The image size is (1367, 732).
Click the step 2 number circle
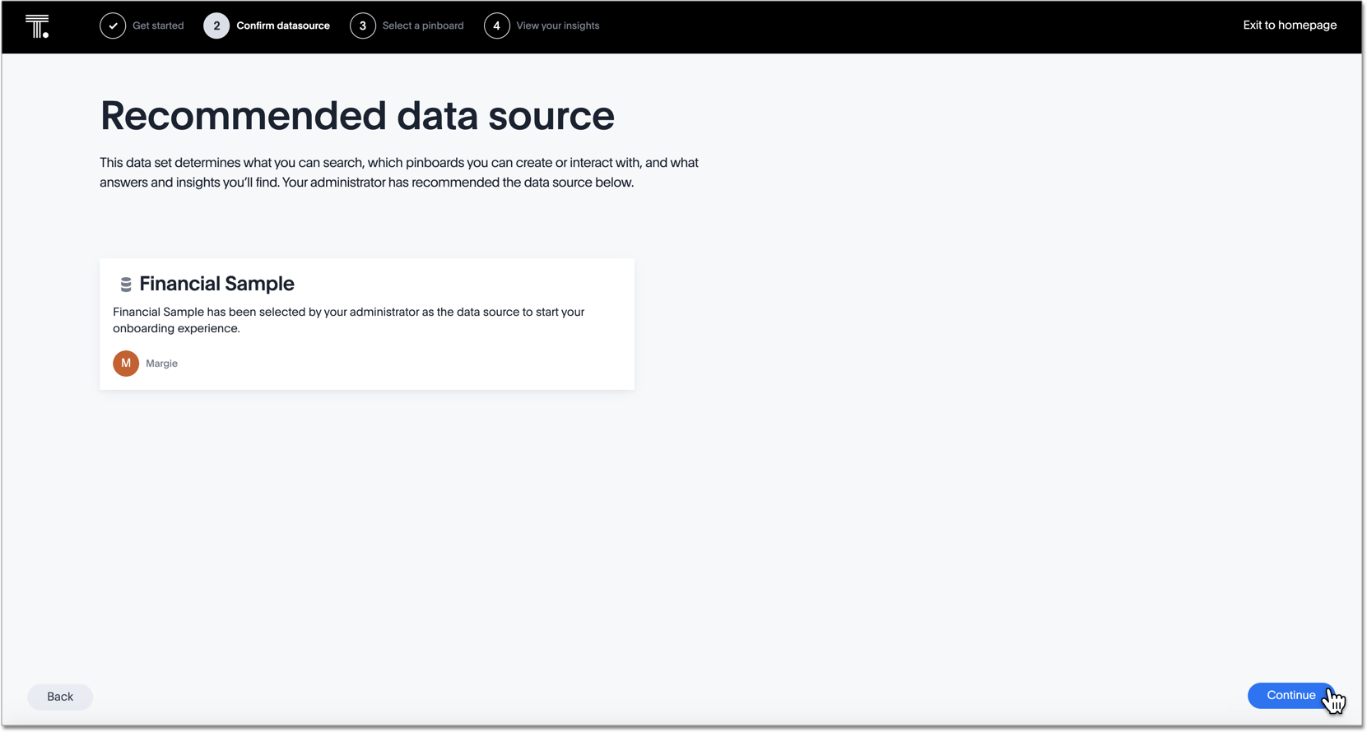click(216, 26)
